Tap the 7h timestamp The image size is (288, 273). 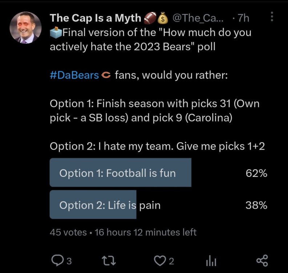pos(243,17)
